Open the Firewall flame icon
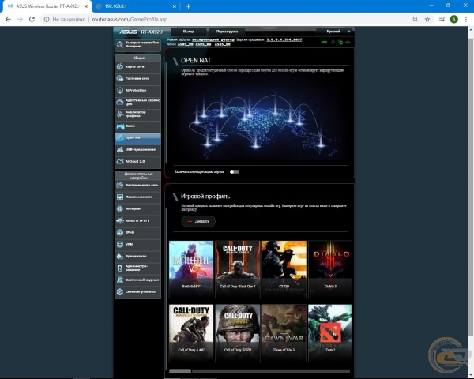The height and width of the screenshot is (379, 474). pyautogui.click(x=120, y=257)
